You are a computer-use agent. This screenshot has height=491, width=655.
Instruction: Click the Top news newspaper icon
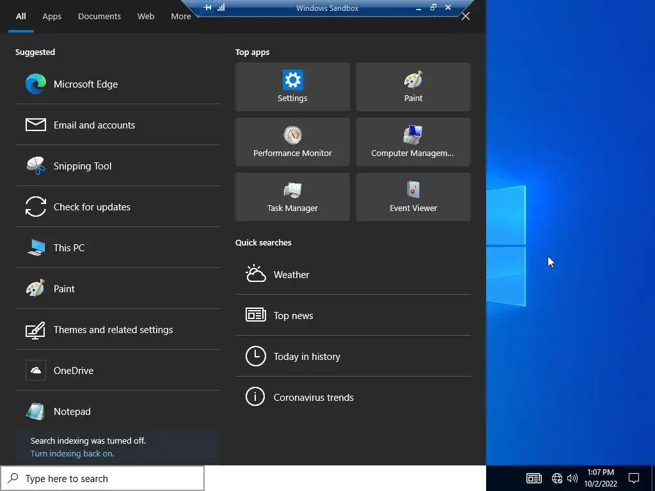click(x=256, y=315)
